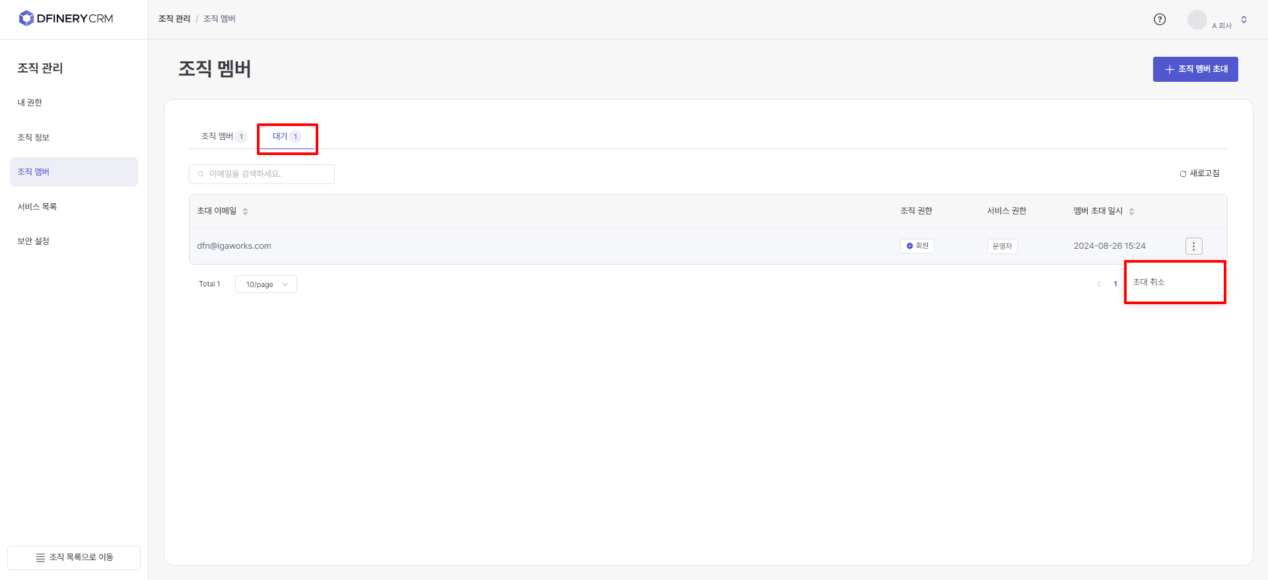Open the three-dot row actions menu
Image resolution: width=1268 pixels, height=580 pixels.
[x=1193, y=246]
